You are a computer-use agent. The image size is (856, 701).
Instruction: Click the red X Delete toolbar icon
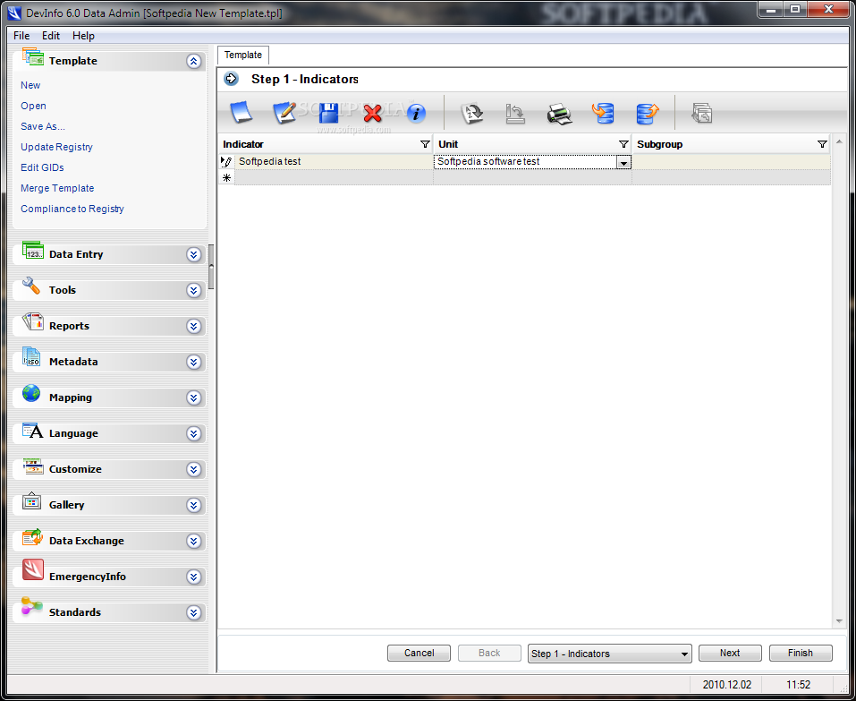[x=372, y=113]
